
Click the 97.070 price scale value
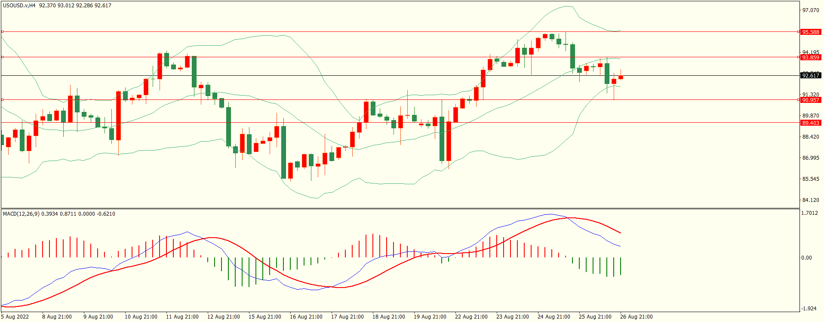[x=811, y=10]
